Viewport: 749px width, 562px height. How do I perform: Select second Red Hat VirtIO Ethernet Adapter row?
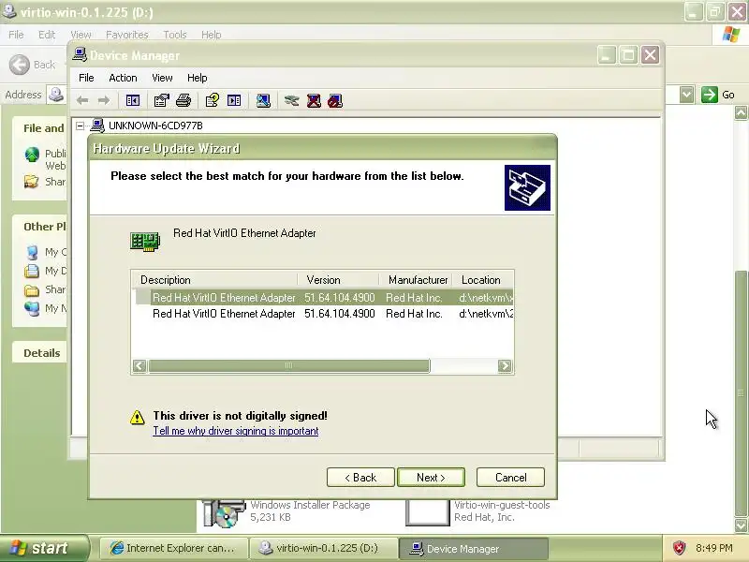tap(322, 314)
